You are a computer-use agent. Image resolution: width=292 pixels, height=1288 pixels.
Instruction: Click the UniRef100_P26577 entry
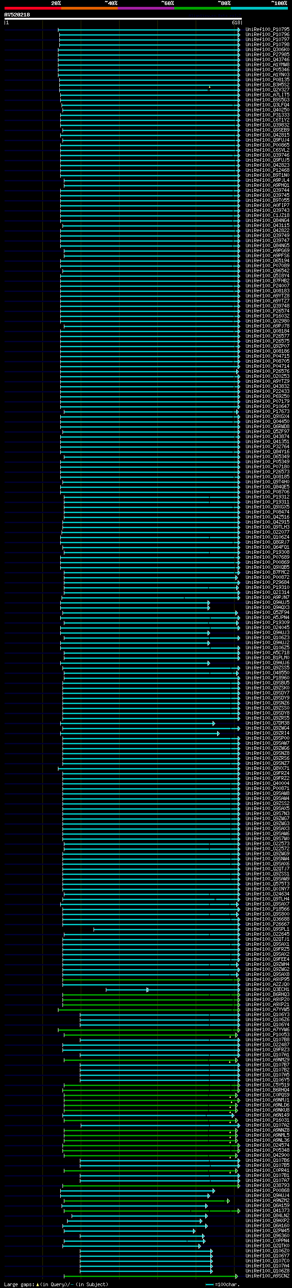[267, 336]
